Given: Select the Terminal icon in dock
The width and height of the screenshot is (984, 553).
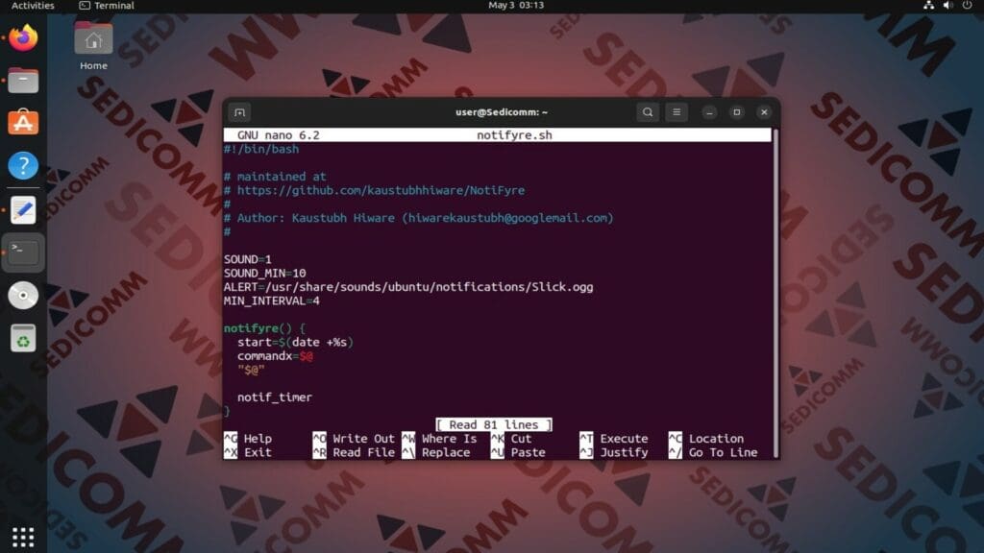Looking at the screenshot, I should 23,252.
